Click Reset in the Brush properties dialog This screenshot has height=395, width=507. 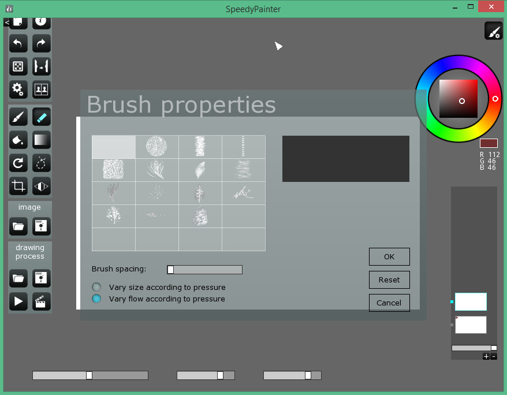click(389, 280)
